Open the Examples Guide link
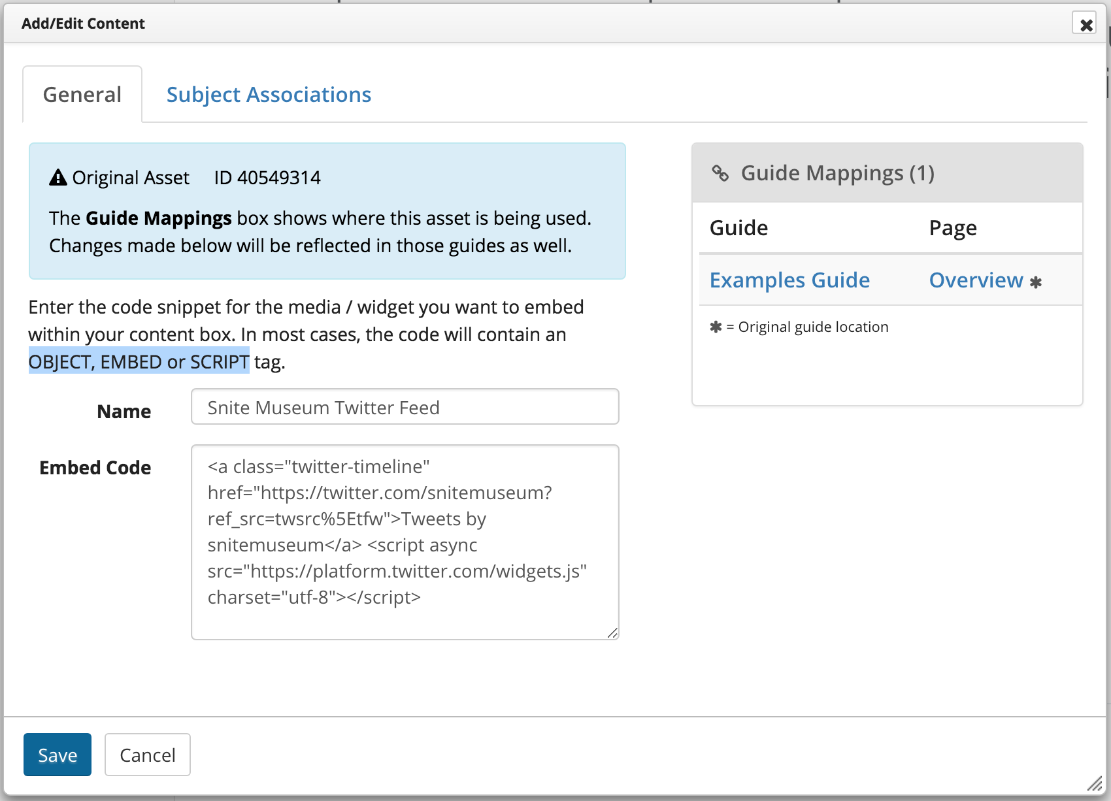This screenshot has height=801, width=1111. coord(789,280)
